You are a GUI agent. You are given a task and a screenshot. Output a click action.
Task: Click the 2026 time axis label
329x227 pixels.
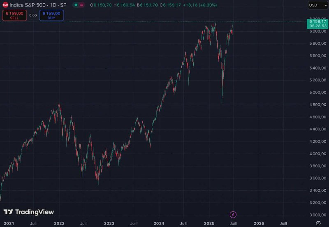(x=259, y=223)
